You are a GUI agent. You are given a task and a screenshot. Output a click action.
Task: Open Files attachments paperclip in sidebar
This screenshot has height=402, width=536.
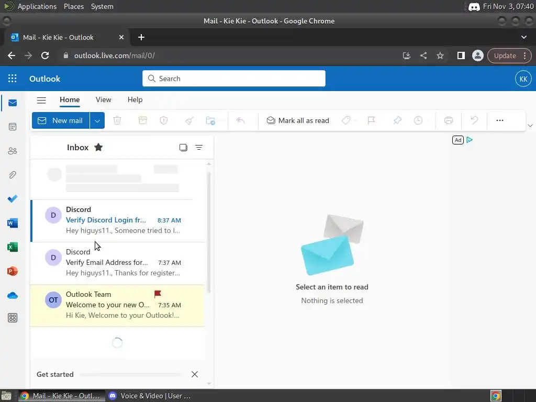pyautogui.click(x=13, y=175)
